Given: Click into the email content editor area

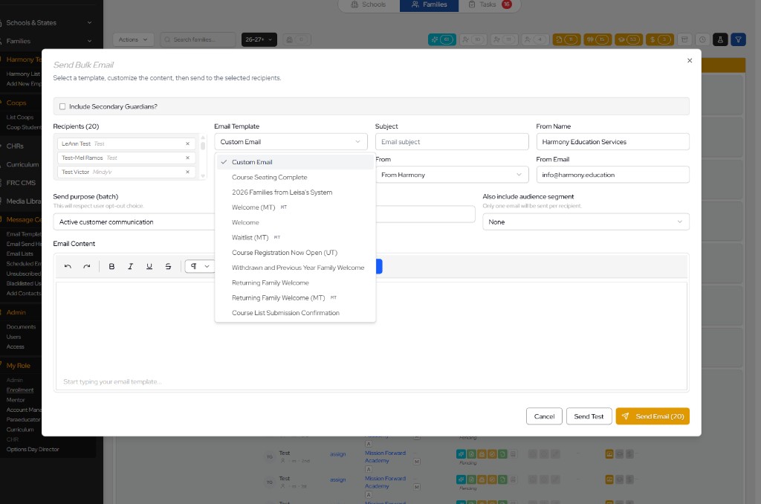Looking at the screenshot, I should point(372,336).
